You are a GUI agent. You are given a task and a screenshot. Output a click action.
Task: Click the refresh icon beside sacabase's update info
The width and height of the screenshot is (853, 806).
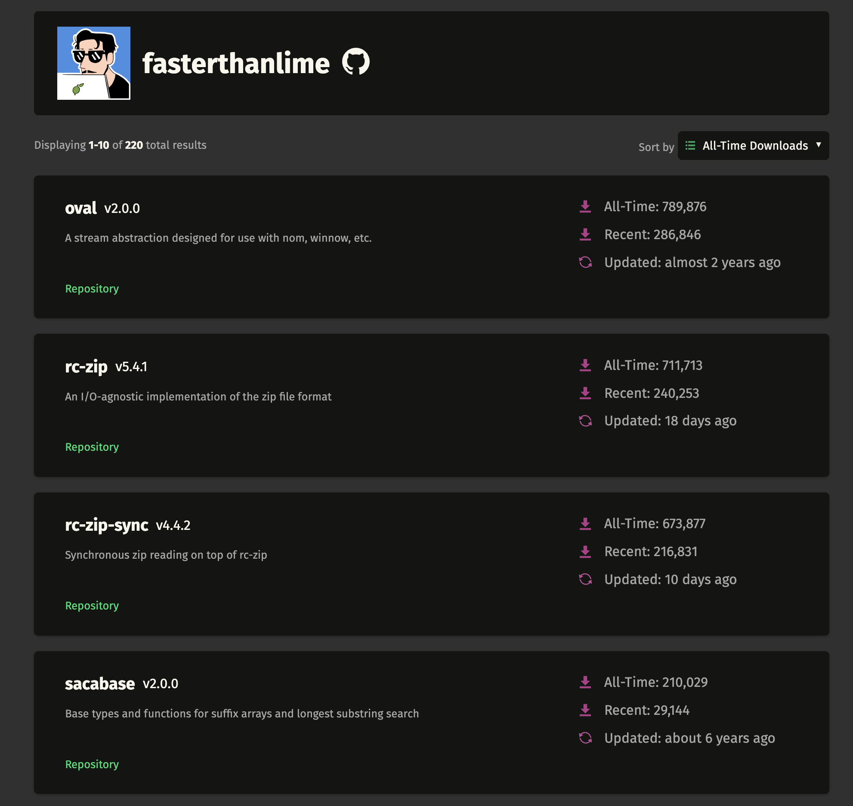[x=585, y=738]
